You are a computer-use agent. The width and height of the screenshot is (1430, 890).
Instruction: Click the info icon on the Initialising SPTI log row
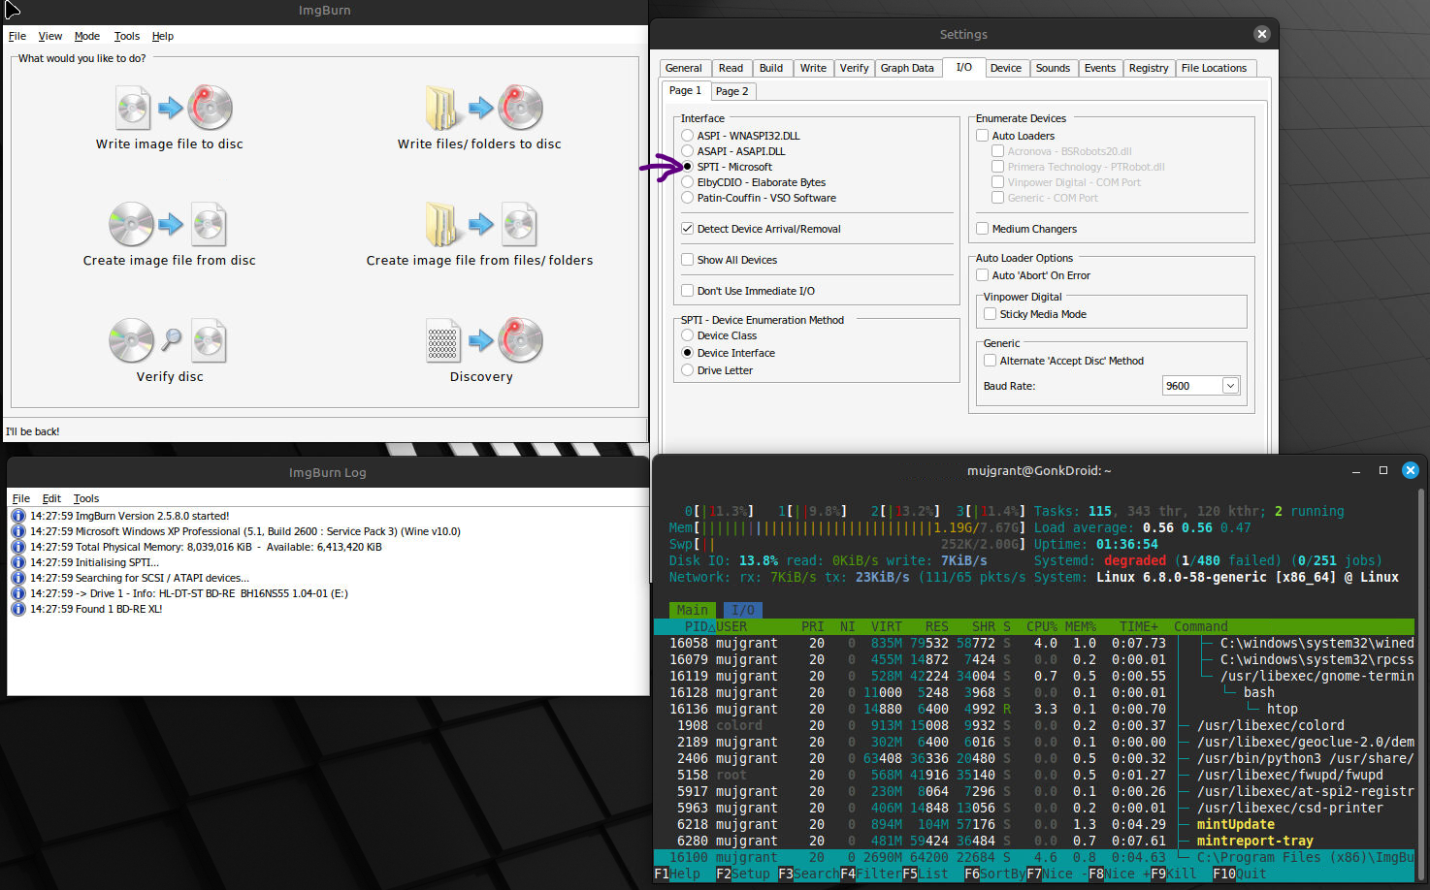coord(17,562)
